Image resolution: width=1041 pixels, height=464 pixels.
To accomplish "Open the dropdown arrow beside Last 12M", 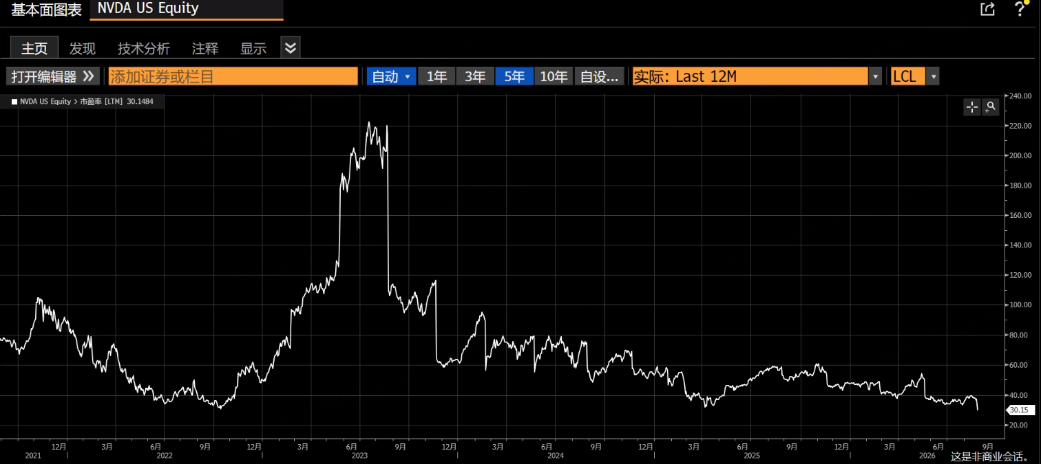I will (875, 76).
